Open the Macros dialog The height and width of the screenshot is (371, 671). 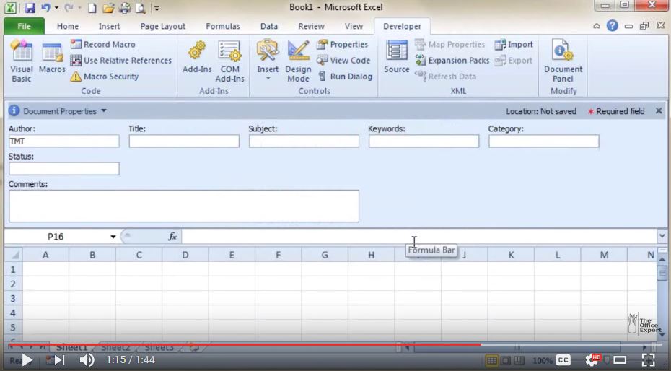point(52,58)
